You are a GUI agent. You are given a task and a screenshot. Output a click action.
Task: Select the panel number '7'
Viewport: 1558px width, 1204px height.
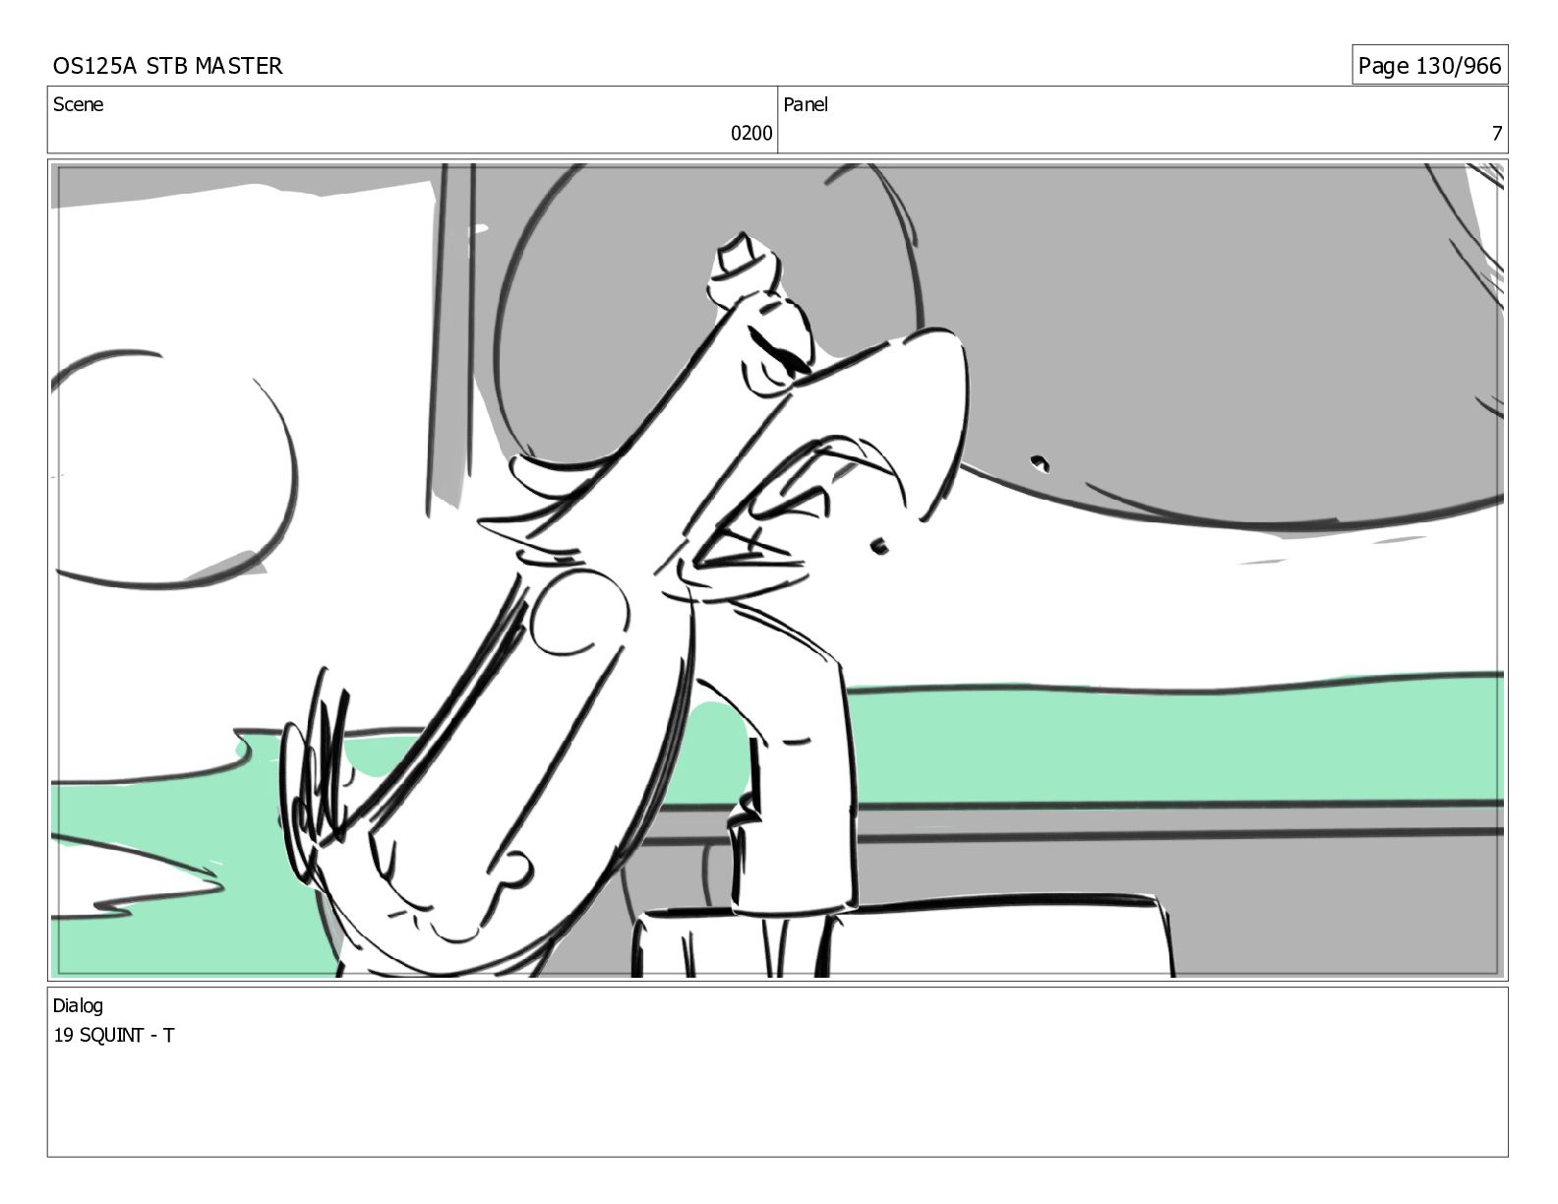1497,134
